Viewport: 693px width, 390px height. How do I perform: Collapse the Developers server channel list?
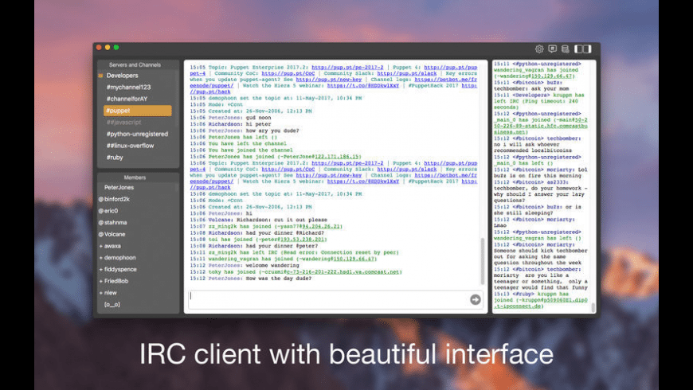point(122,76)
